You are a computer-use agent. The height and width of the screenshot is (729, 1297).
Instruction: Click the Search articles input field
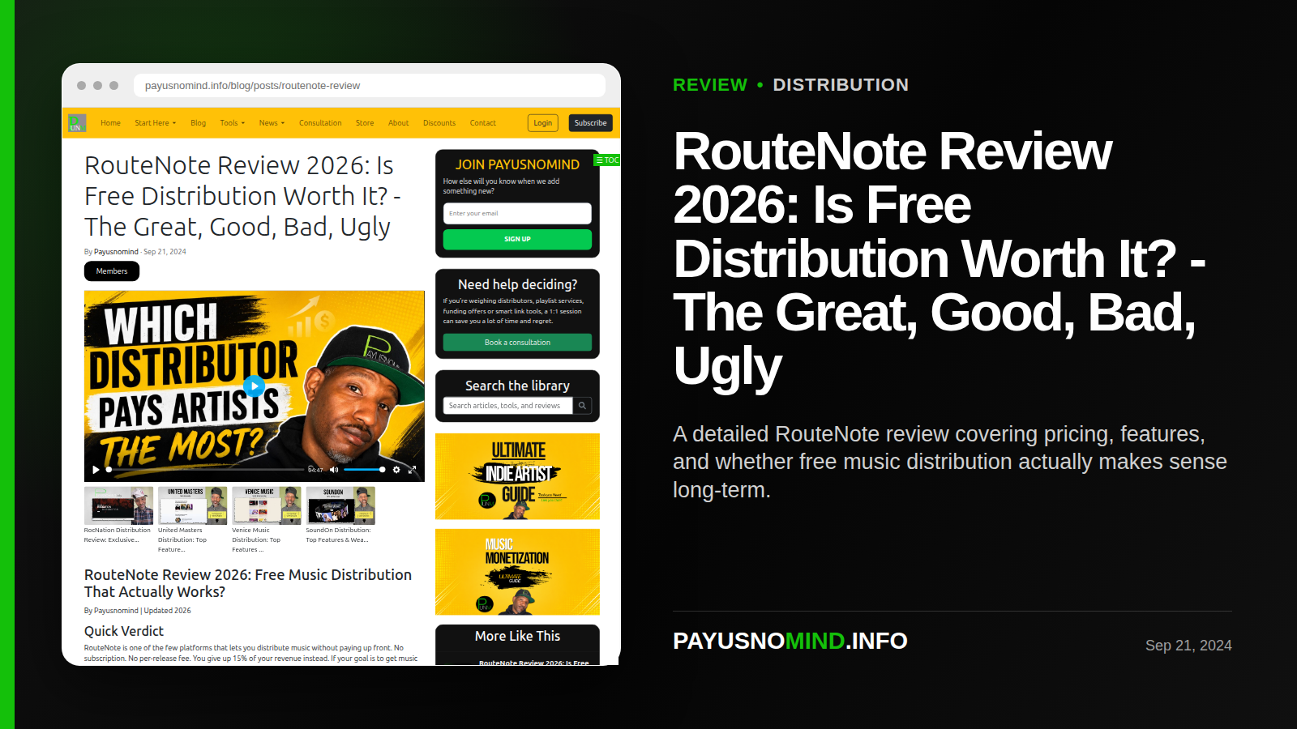[507, 406]
